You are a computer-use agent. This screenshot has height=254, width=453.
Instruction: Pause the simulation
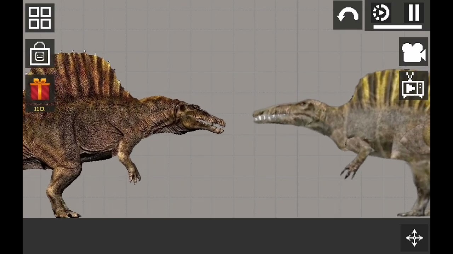[414, 13]
